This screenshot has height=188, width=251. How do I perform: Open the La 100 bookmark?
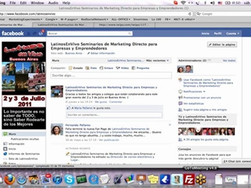[156, 19]
